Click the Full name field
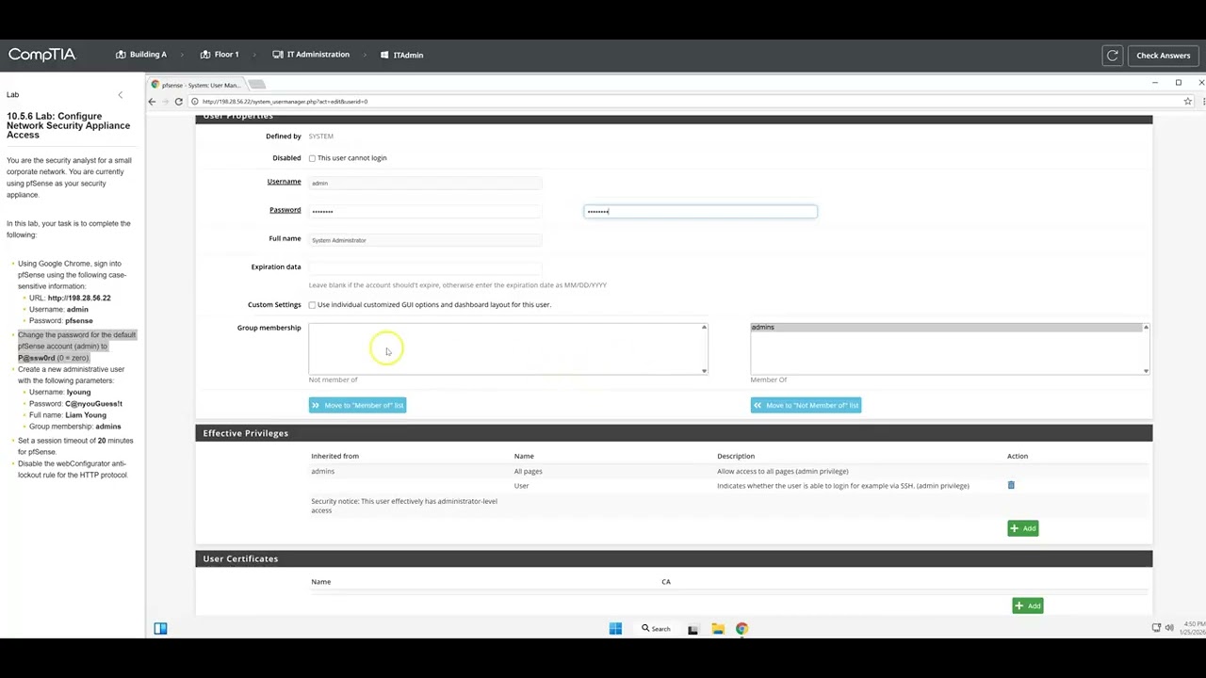 pos(425,240)
